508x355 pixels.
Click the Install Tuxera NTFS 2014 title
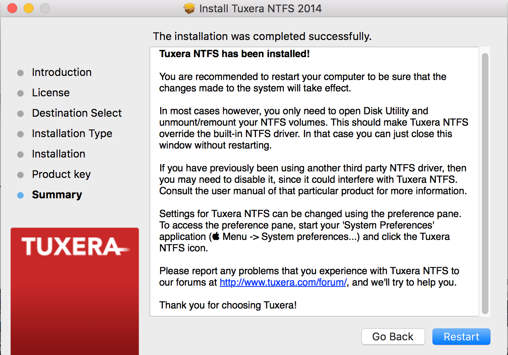coord(260,8)
